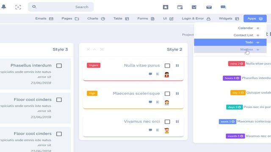Click the orange High label

point(92,93)
